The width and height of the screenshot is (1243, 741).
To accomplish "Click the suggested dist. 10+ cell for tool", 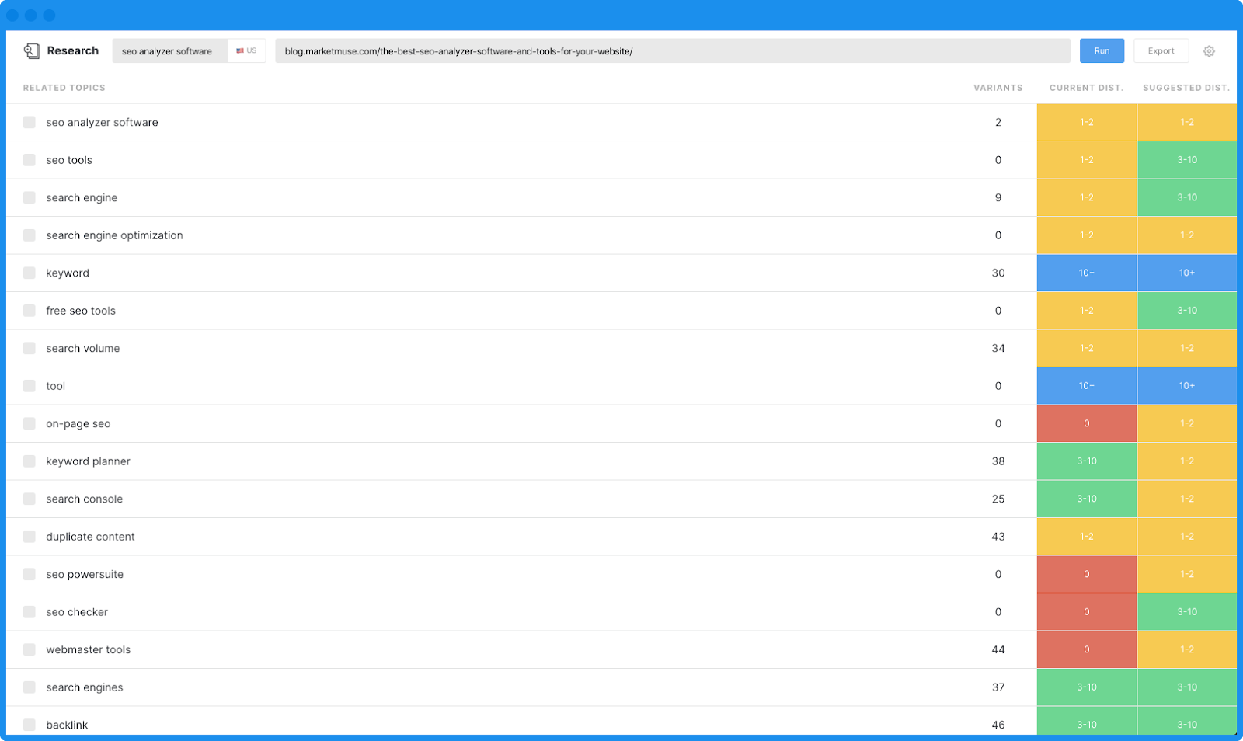I will coord(1187,386).
